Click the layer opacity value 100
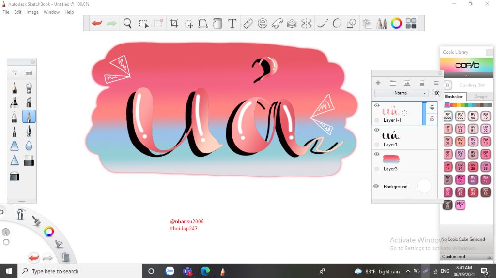496x278 pixels. (x=436, y=93)
